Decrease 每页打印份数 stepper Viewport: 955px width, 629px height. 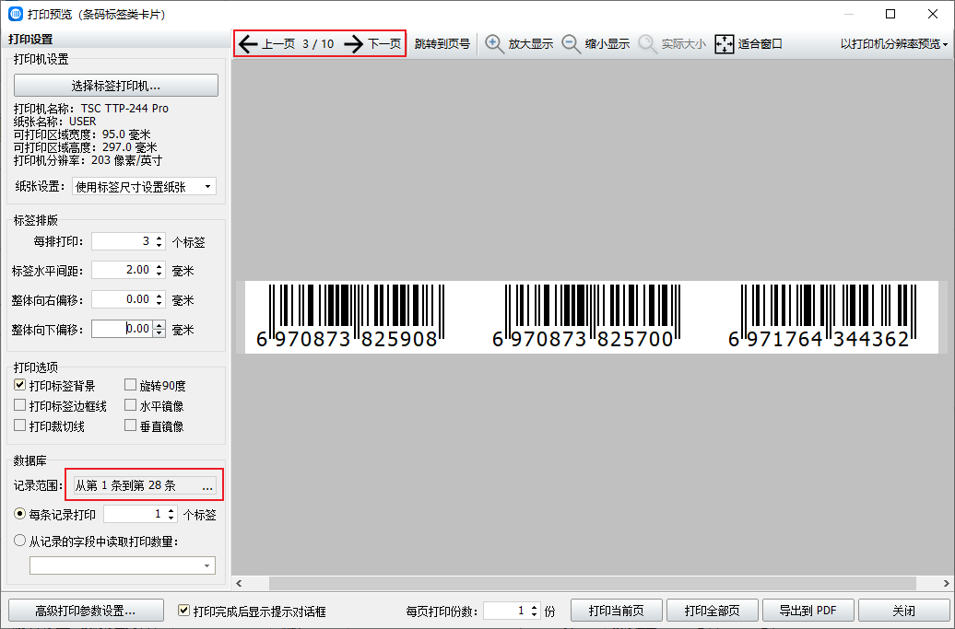click(534, 614)
